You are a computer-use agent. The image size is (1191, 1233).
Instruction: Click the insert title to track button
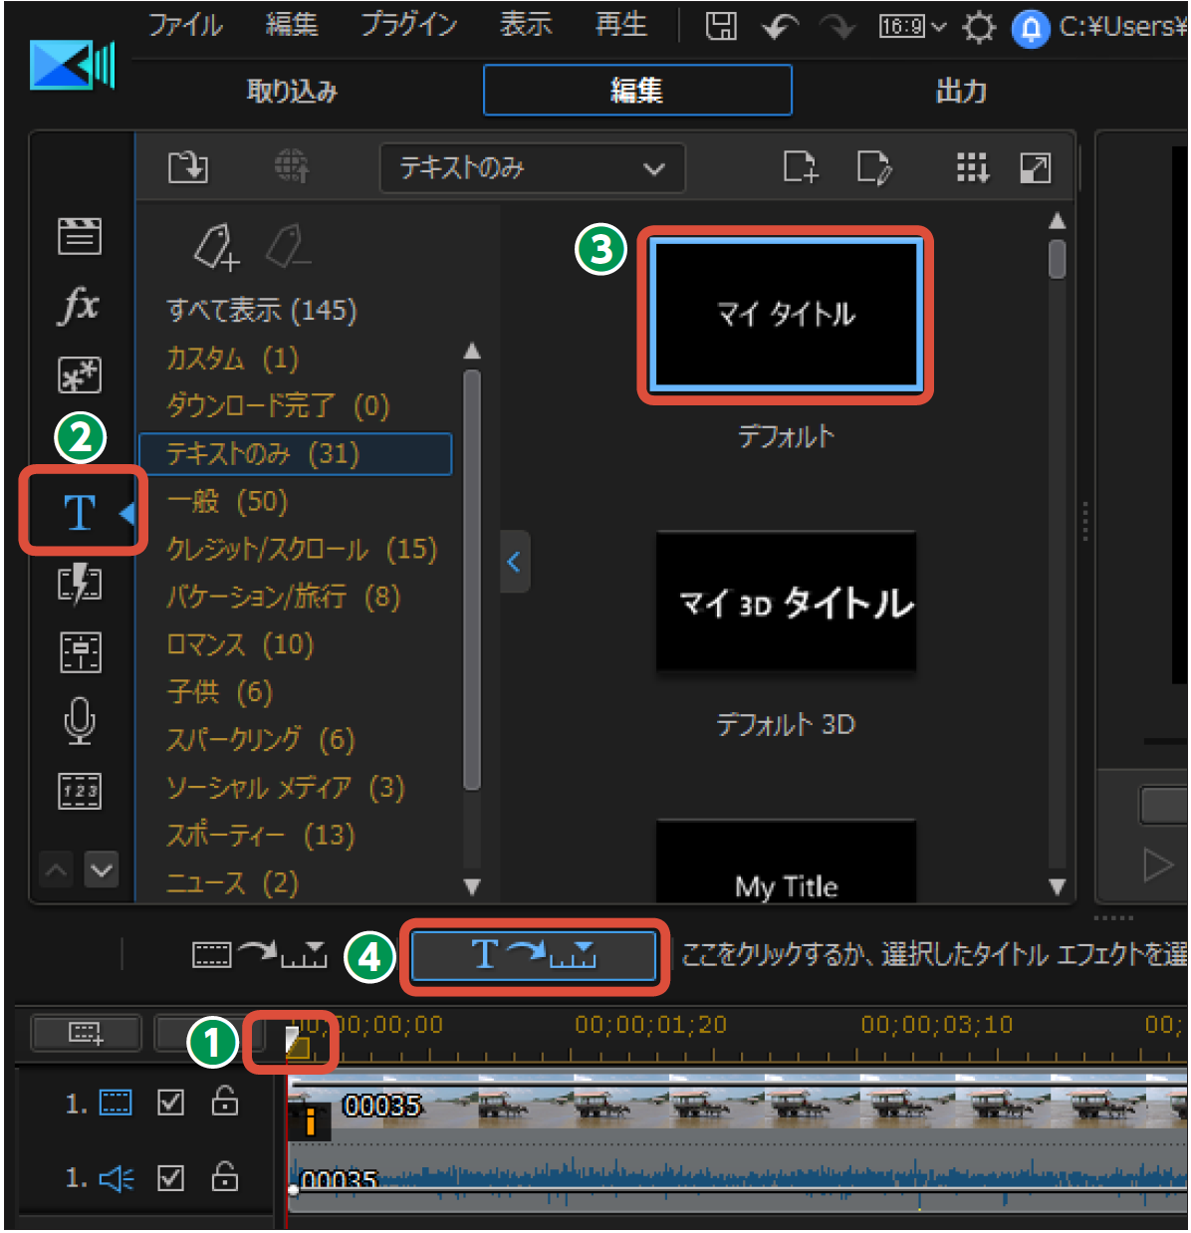point(534,956)
